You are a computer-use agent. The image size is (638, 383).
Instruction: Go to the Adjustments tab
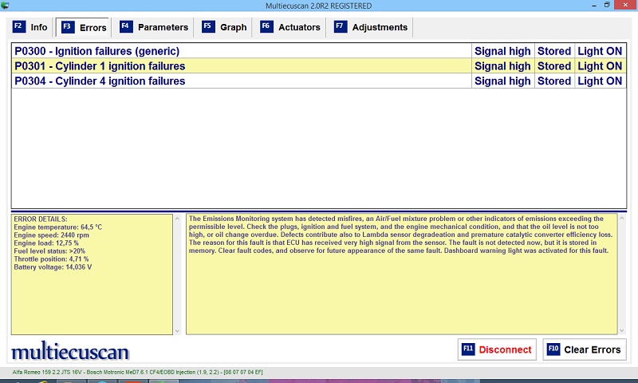click(372, 27)
